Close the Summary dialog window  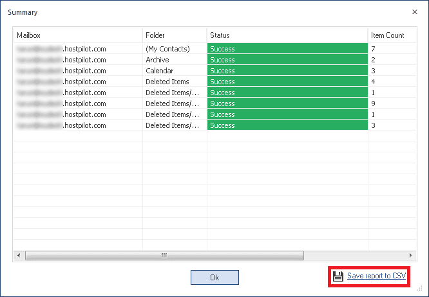pos(414,12)
